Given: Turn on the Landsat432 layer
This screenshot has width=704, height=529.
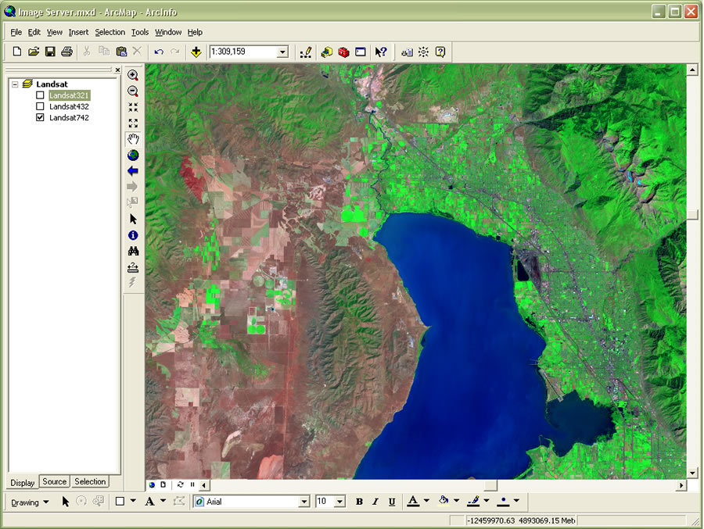Looking at the screenshot, I should point(40,106).
